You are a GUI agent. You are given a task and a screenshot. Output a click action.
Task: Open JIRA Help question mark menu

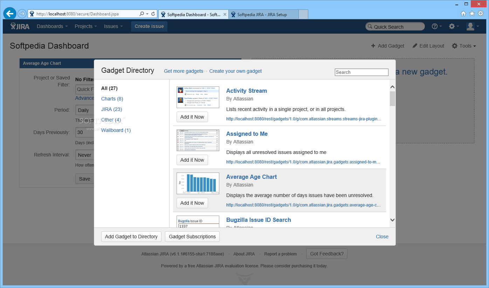(437, 26)
